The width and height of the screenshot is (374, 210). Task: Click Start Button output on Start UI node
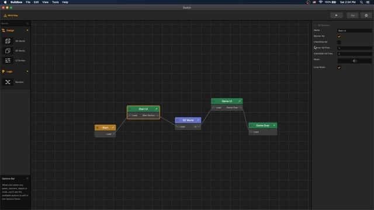(149, 116)
